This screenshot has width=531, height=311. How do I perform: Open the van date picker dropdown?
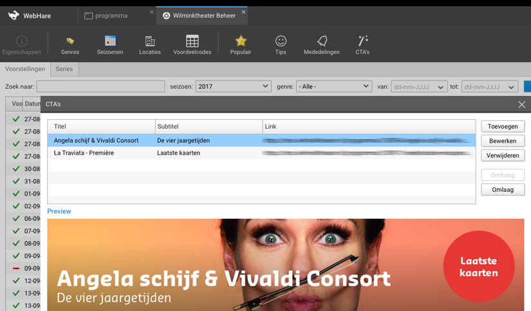(x=441, y=87)
